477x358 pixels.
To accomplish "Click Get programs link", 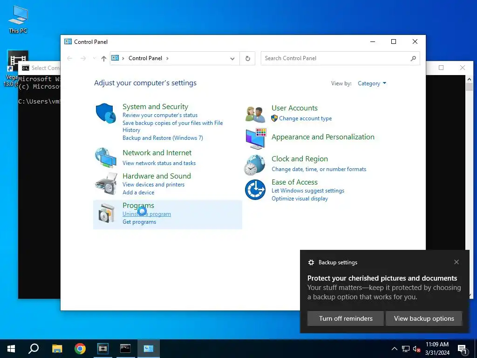I will click(139, 222).
